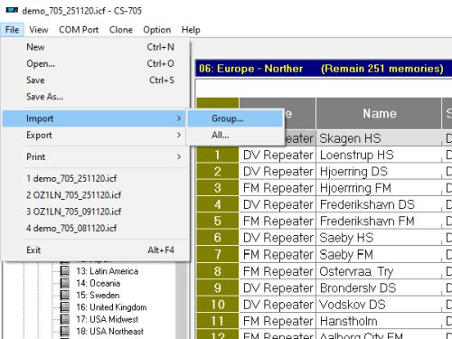Open the COM Port menu
Image resolution: width=452 pixels, height=339 pixels.
point(79,30)
